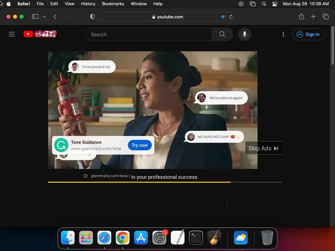
Task: Click the page vertical scrollbar
Action: (x=332, y=45)
